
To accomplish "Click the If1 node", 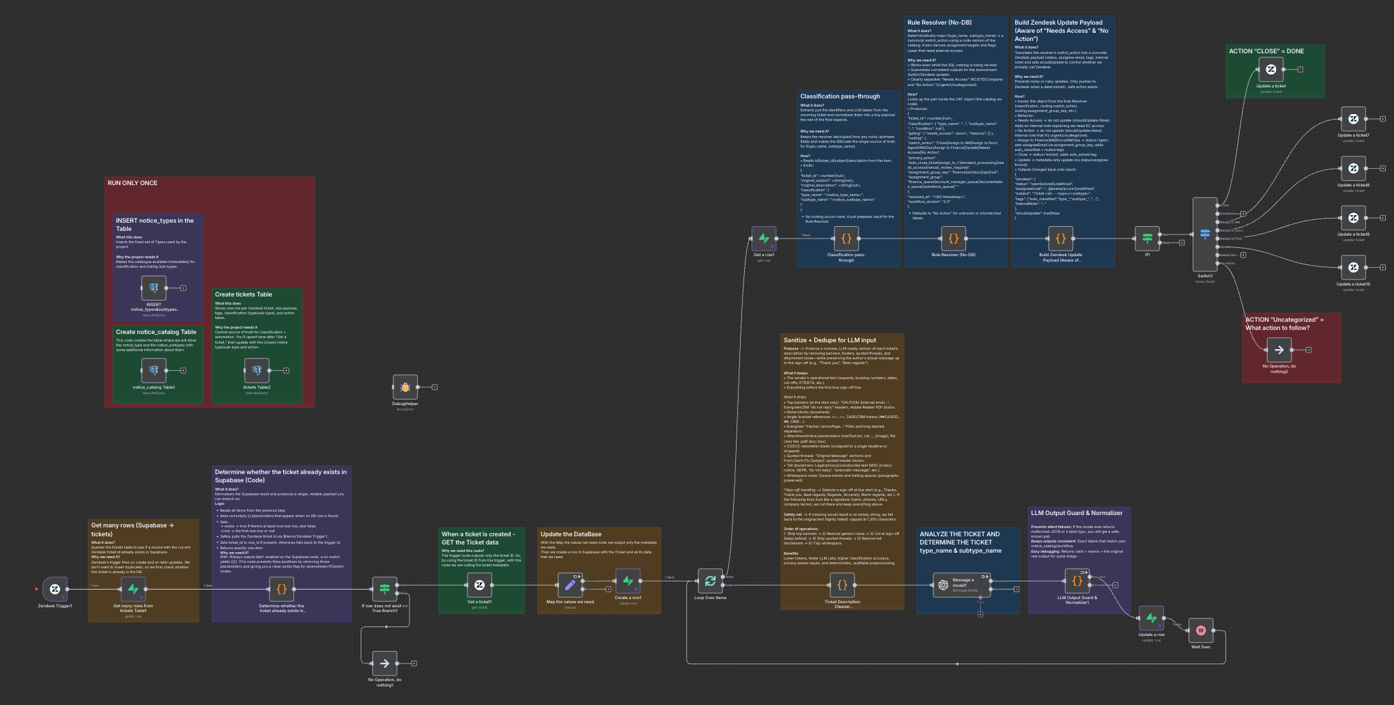I will click(x=1147, y=238).
